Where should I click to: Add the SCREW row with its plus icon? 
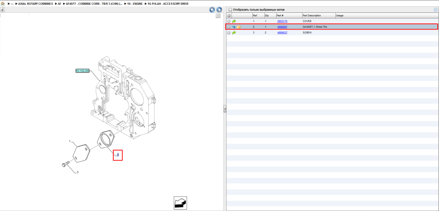(229, 33)
